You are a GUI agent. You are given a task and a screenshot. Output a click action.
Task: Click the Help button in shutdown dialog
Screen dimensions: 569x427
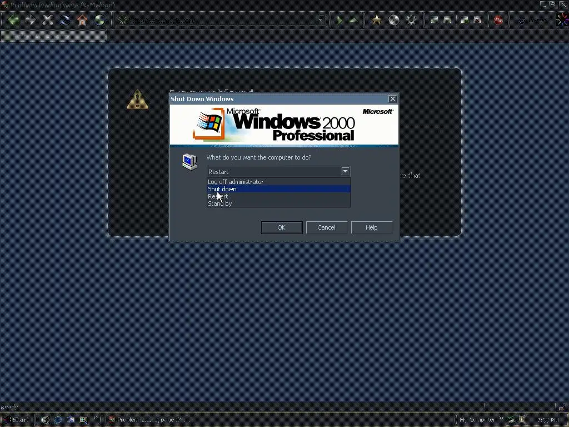point(372,227)
